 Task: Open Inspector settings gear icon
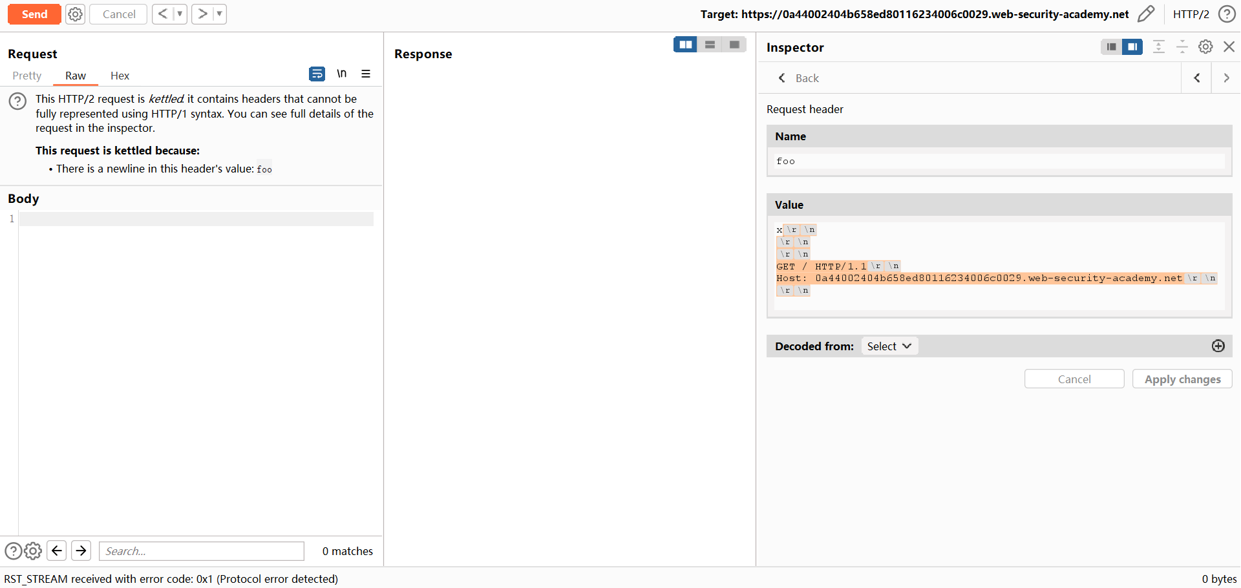pos(1205,47)
